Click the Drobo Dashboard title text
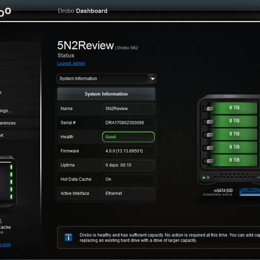 point(83,11)
